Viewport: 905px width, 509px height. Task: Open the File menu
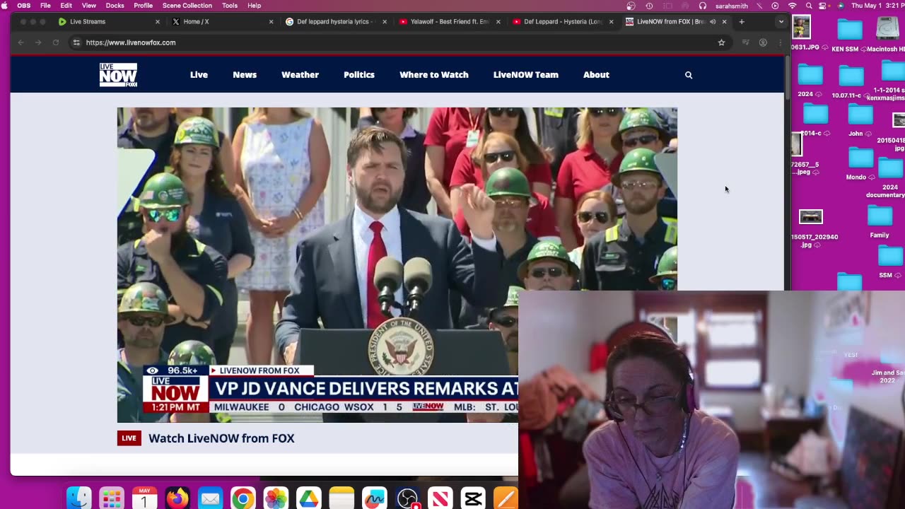tap(45, 6)
